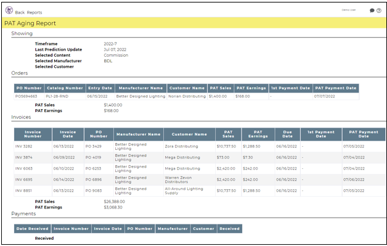Select PO number POS694663 cell
Image resolution: width=387 pixels, height=246 pixels.
click(29, 96)
